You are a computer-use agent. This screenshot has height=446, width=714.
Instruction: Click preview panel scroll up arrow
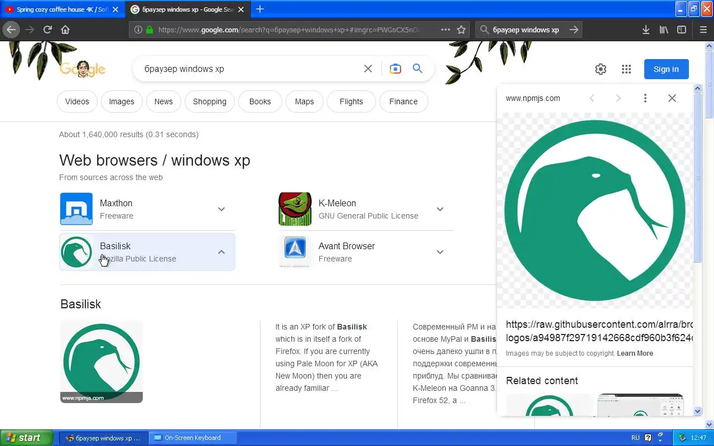[x=697, y=89]
